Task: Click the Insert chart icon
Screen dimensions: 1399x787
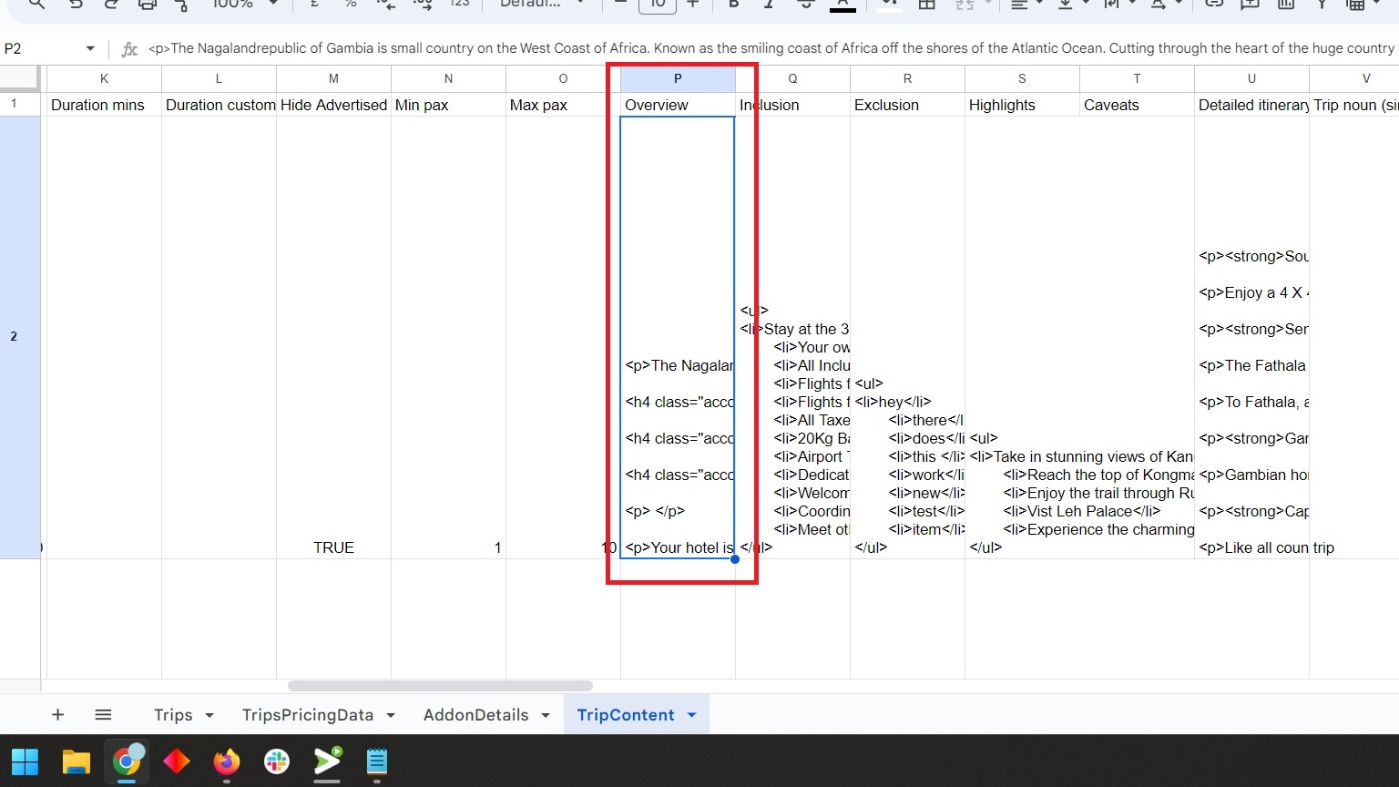Action: coord(1285,5)
